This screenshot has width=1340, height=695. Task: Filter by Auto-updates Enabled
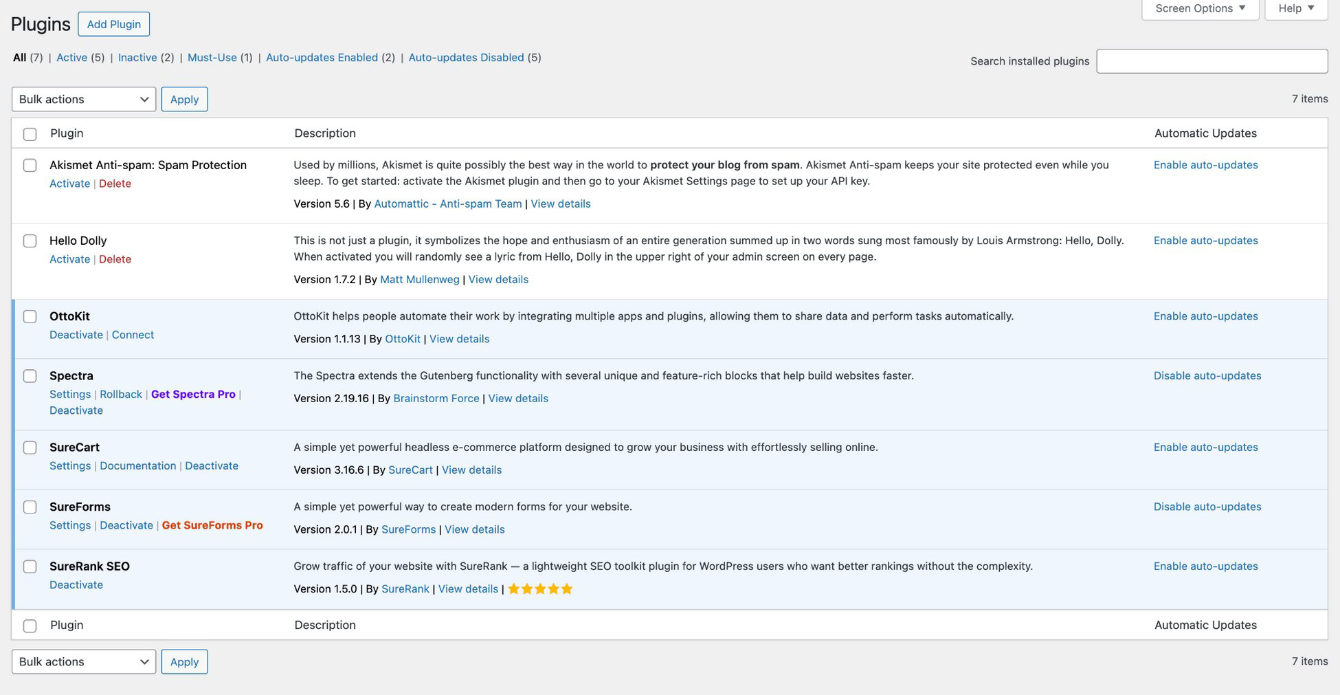(x=322, y=58)
